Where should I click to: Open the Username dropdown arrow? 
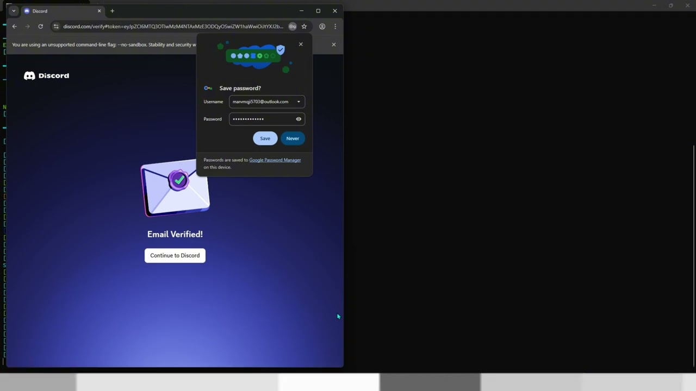click(299, 102)
